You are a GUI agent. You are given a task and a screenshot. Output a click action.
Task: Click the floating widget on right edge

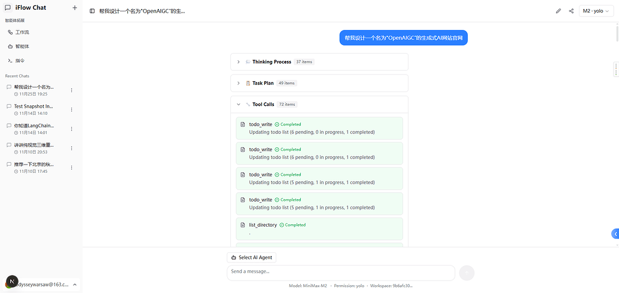coord(616,69)
